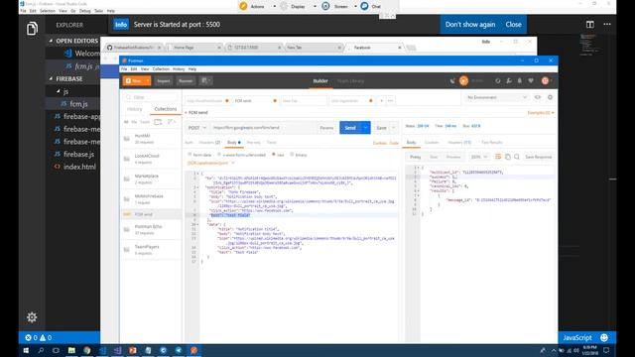Screen dimensions: 635x357
Task: Open No Environment dropdown
Action: (496, 97)
